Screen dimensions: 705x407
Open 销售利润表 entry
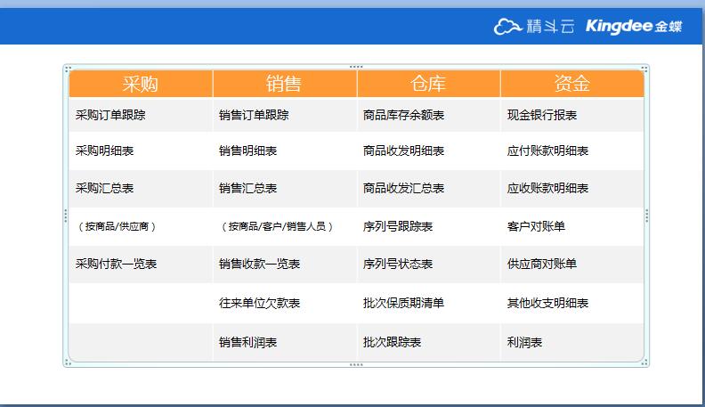(x=247, y=342)
